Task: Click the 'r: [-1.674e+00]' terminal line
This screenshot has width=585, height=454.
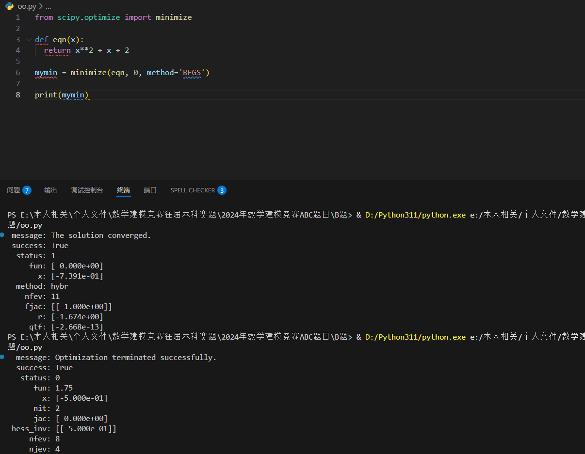Action: pyautogui.click(x=70, y=317)
